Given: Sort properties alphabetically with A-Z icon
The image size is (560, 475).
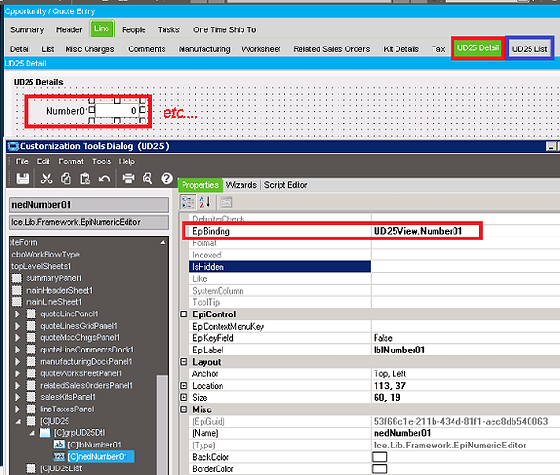Looking at the screenshot, I should coord(205,202).
